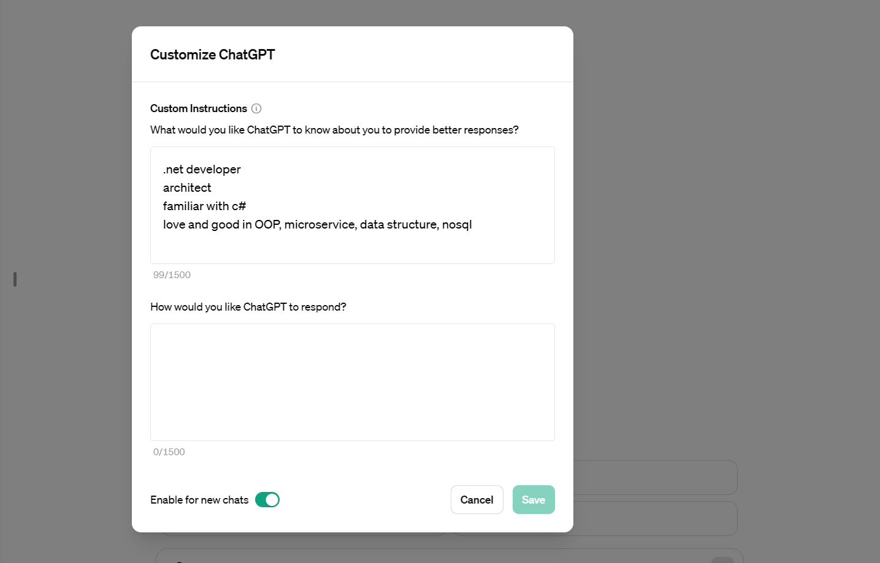Click the blank area below the about-you text
Screen dimensions: 880x563
(x=352, y=248)
